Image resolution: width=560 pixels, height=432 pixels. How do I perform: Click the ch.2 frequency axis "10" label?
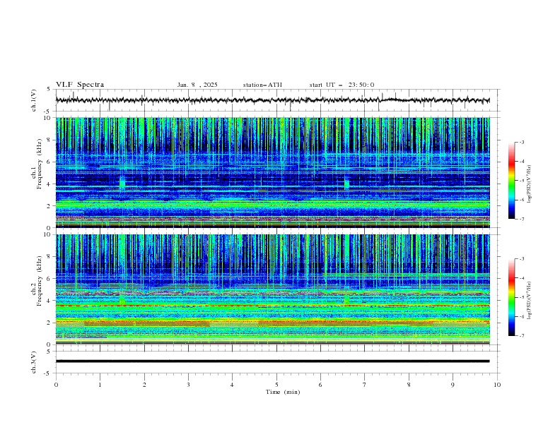coord(47,234)
